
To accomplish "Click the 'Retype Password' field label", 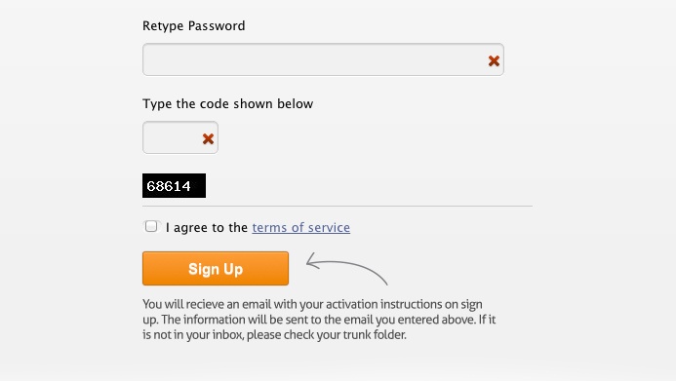I will tap(193, 26).
